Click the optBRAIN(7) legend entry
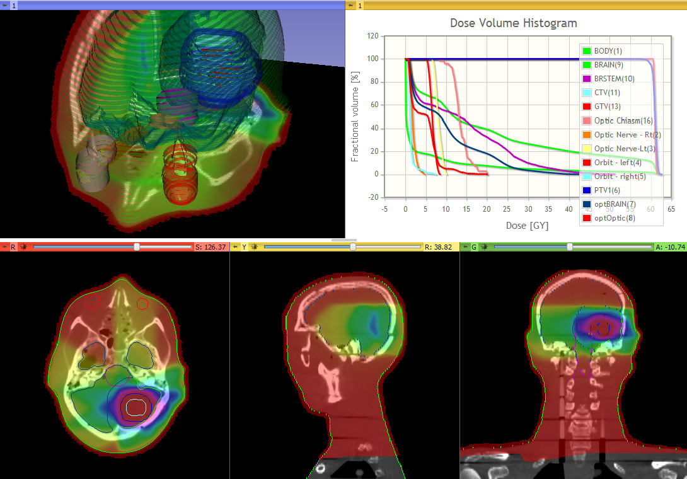 pos(615,204)
